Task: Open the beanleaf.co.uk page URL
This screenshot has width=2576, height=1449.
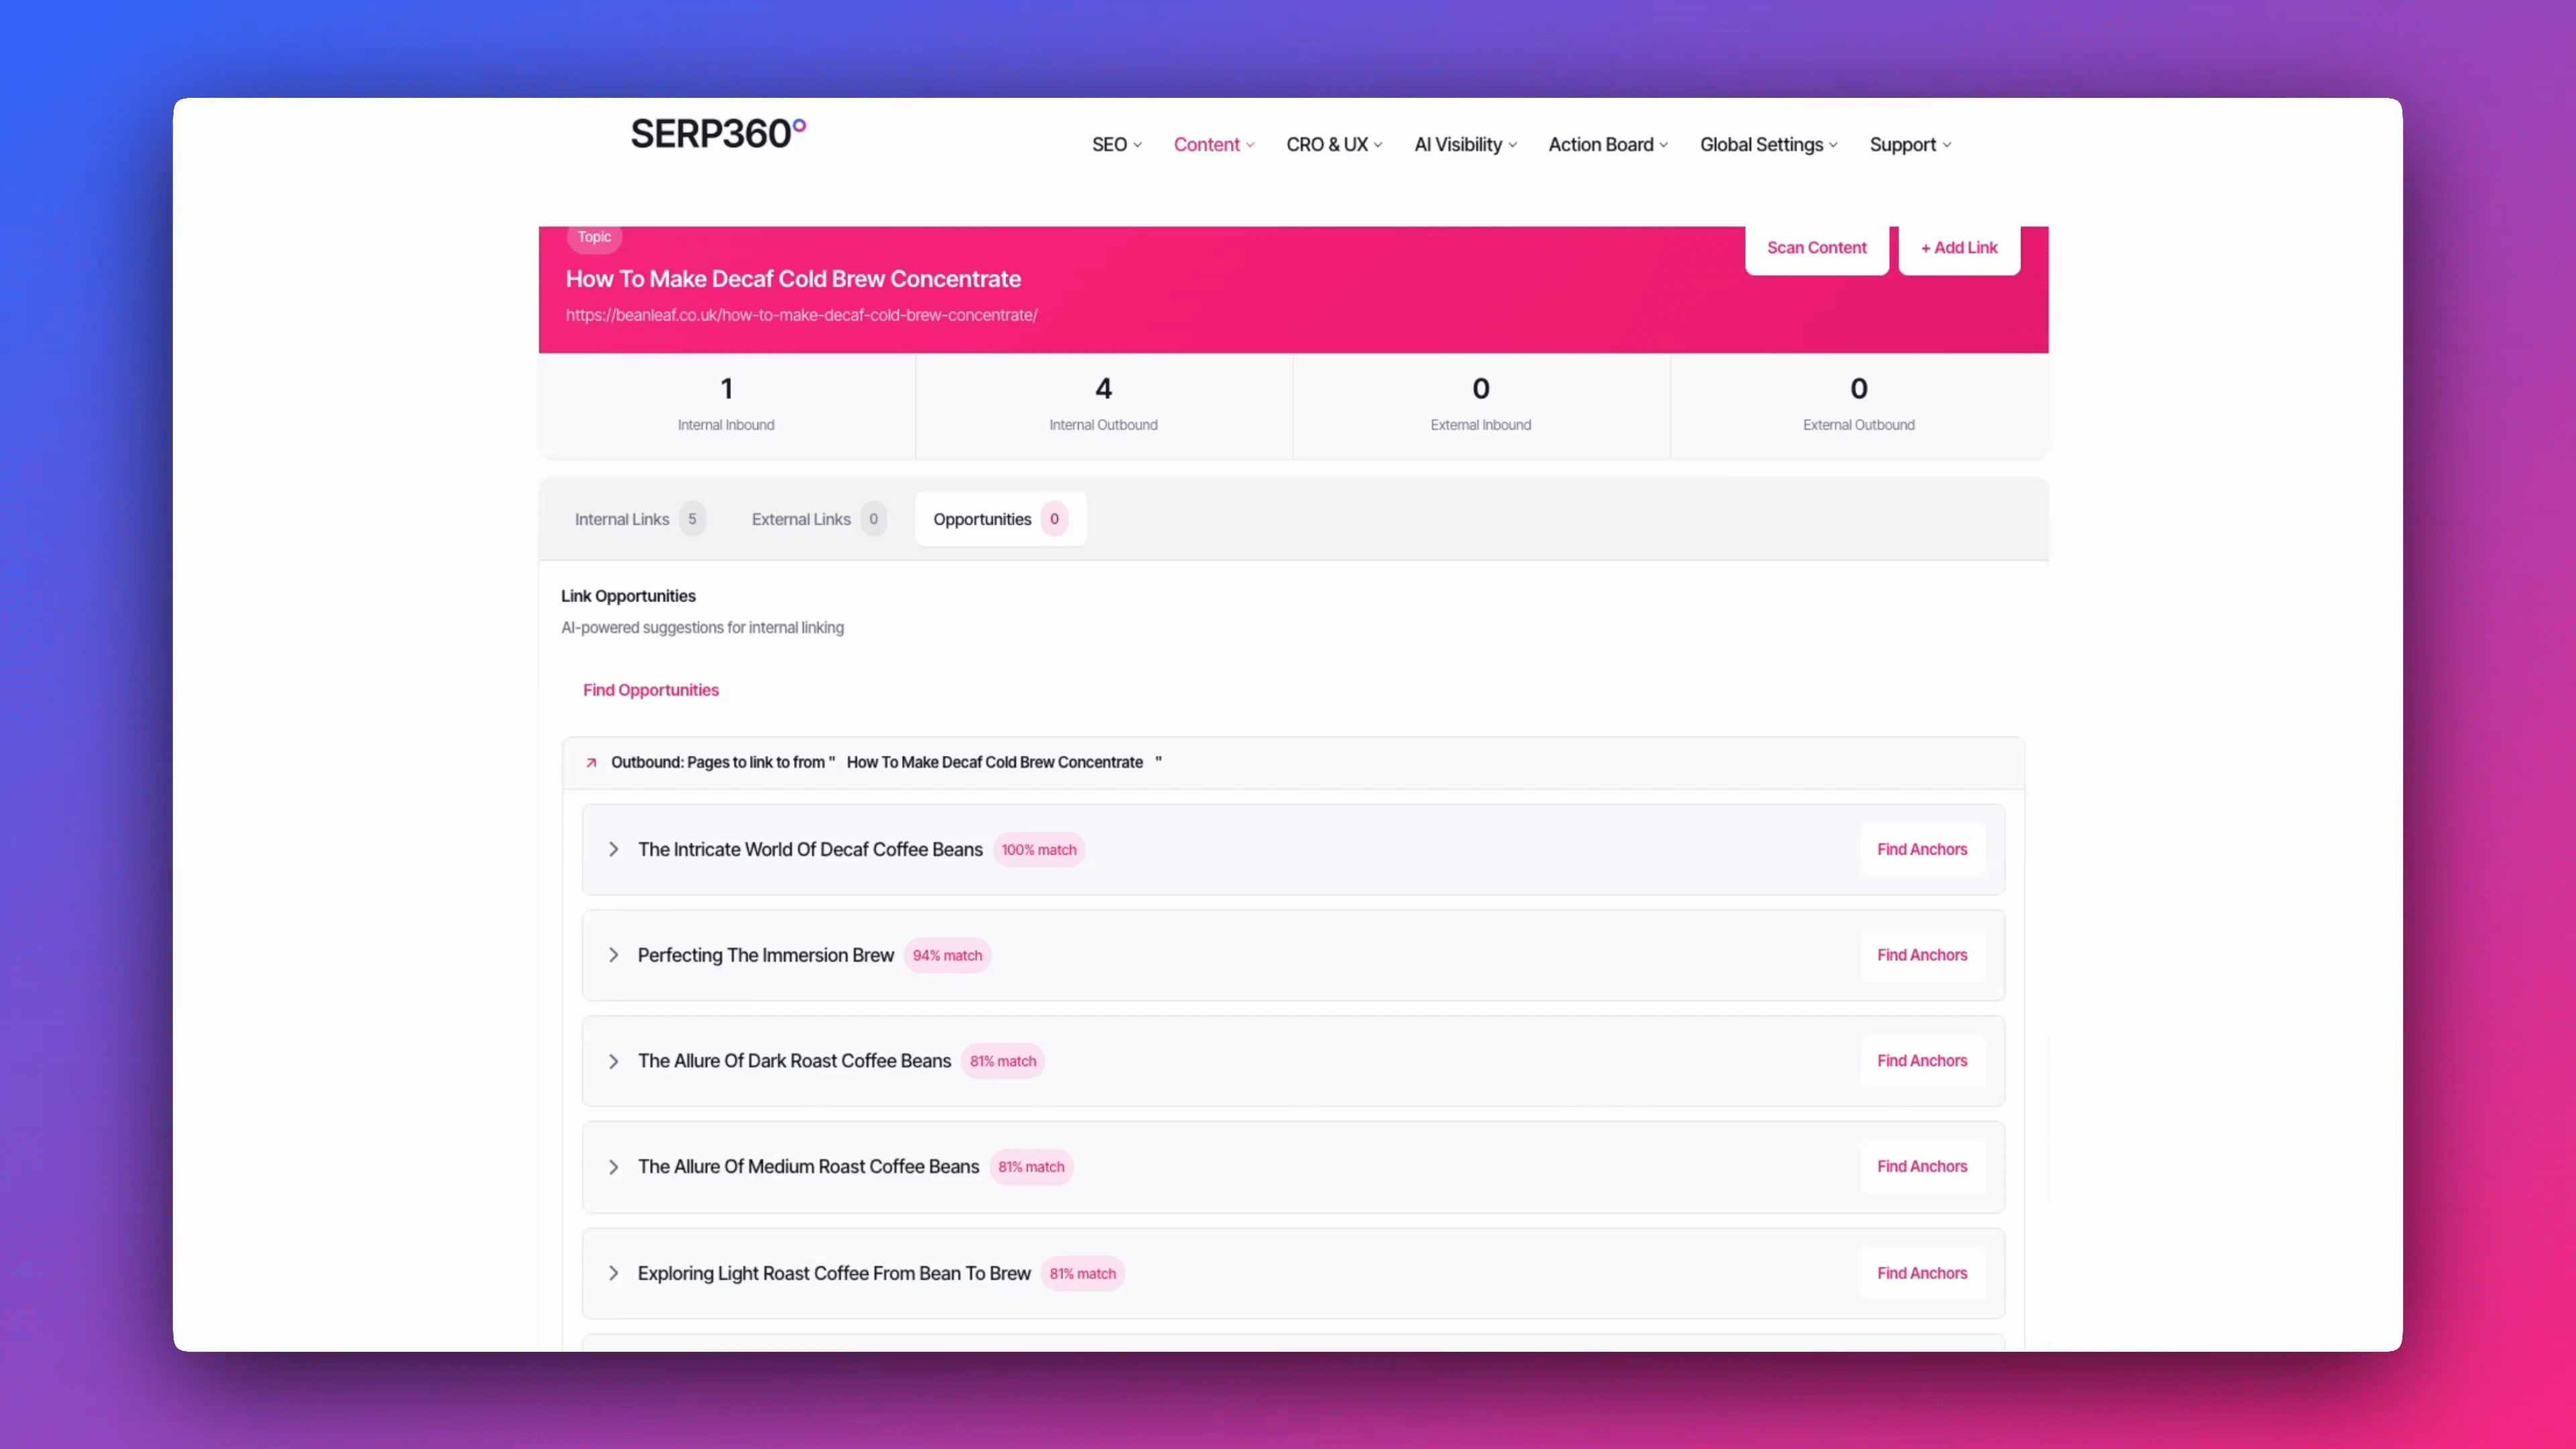Action: pyautogui.click(x=801, y=316)
